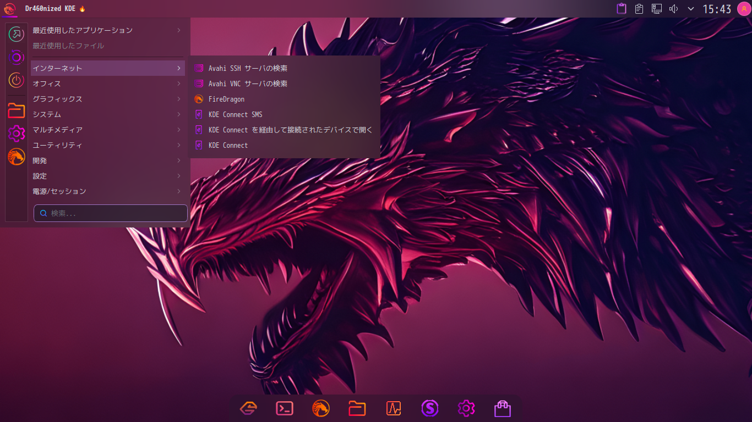Open the system monitor graph icon in dock
Image resolution: width=752 pixels, height=422 pixels.
click(394, 408)
